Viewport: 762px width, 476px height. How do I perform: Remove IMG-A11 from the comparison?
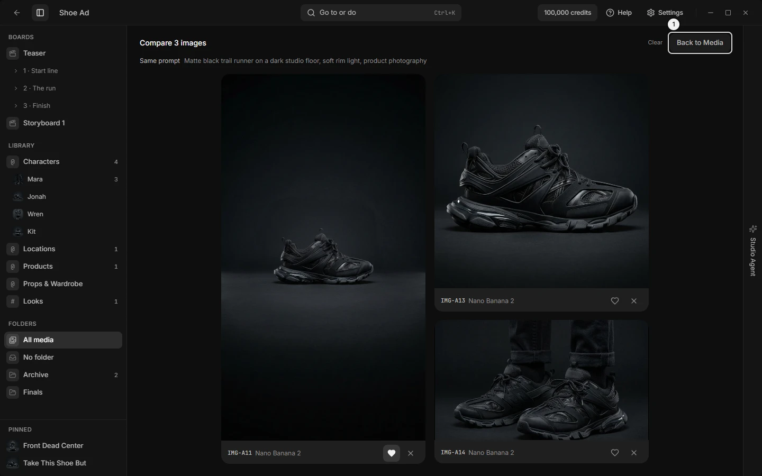click(x=411, y=453)
